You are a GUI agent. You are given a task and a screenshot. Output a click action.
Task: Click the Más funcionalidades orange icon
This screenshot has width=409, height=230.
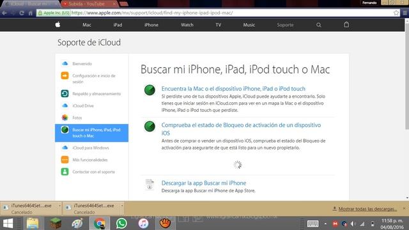[x=65, y=160]
